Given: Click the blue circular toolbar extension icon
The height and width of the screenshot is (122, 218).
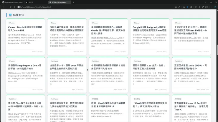Looking at the screenshot, I should pyautogui.click(x=187, y=7).
